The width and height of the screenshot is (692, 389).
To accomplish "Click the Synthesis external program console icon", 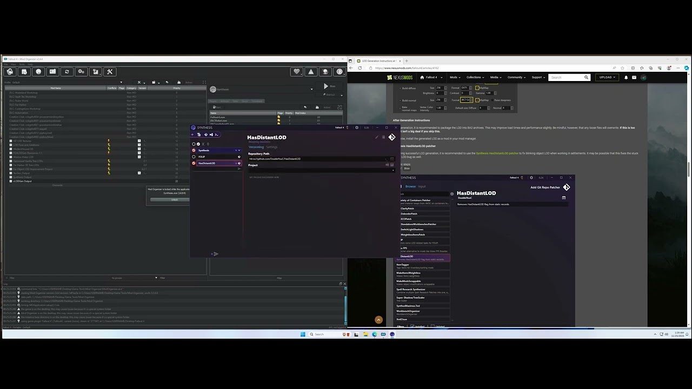I will (217, 135).
